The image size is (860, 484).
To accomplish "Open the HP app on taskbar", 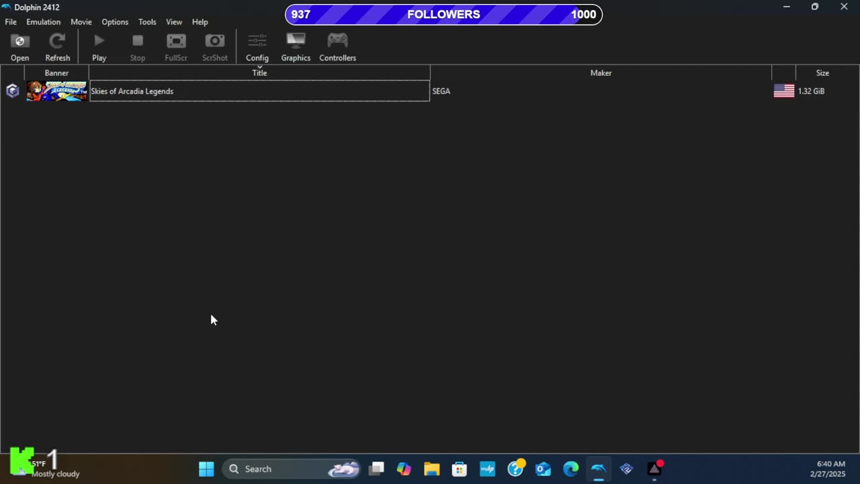I will point(487,469).
